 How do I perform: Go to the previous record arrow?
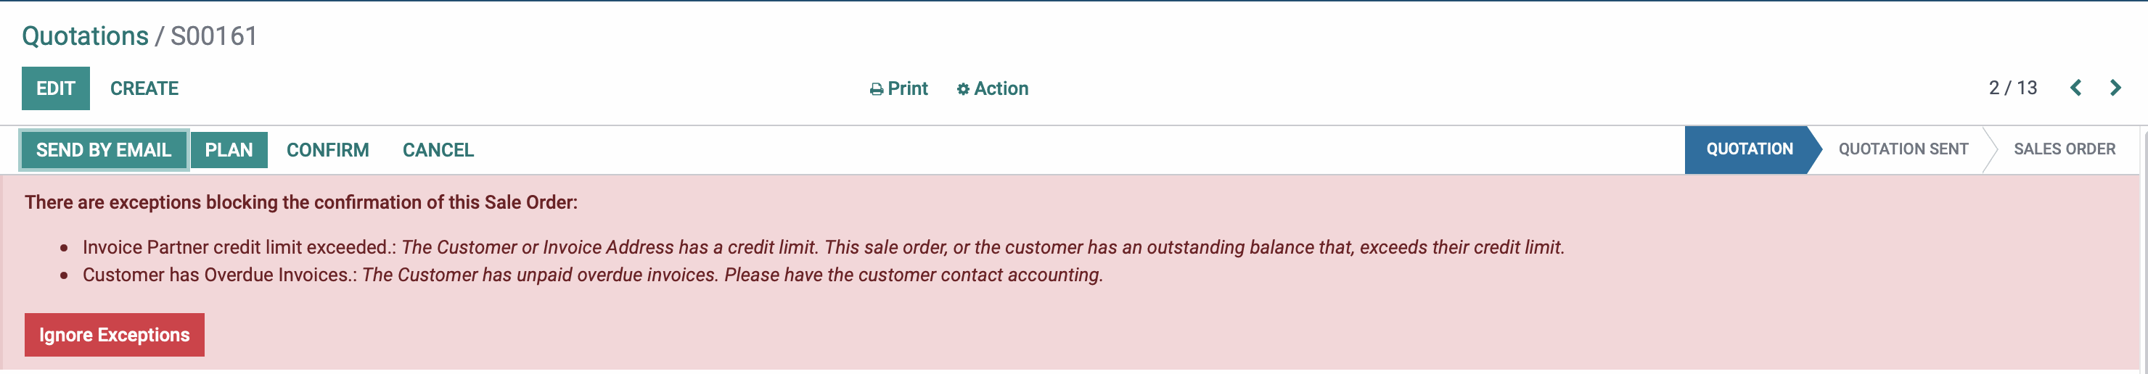tap(2075, 88)
